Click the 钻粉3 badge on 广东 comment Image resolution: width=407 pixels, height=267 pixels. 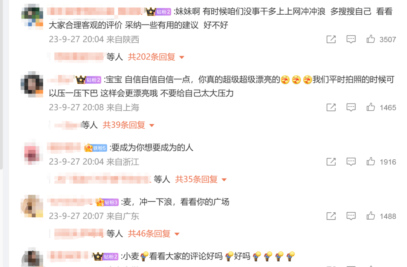(107, 202)
